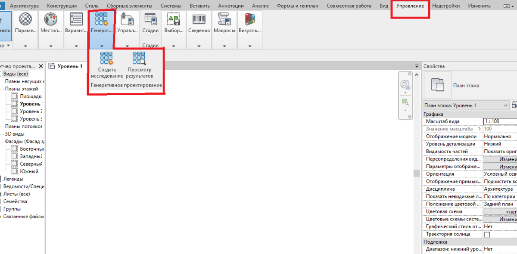Click the Масштаб вида 1 : 100 field
Viewport: 517px width, 254px height.
tap(500, 121)
